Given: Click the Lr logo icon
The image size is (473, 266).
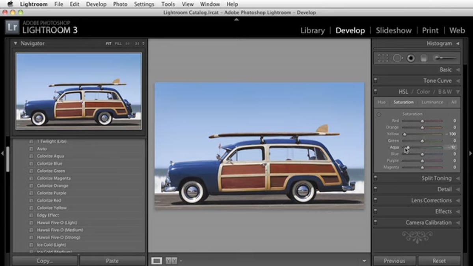Looking at the screenshot, I should coord(12,27).
